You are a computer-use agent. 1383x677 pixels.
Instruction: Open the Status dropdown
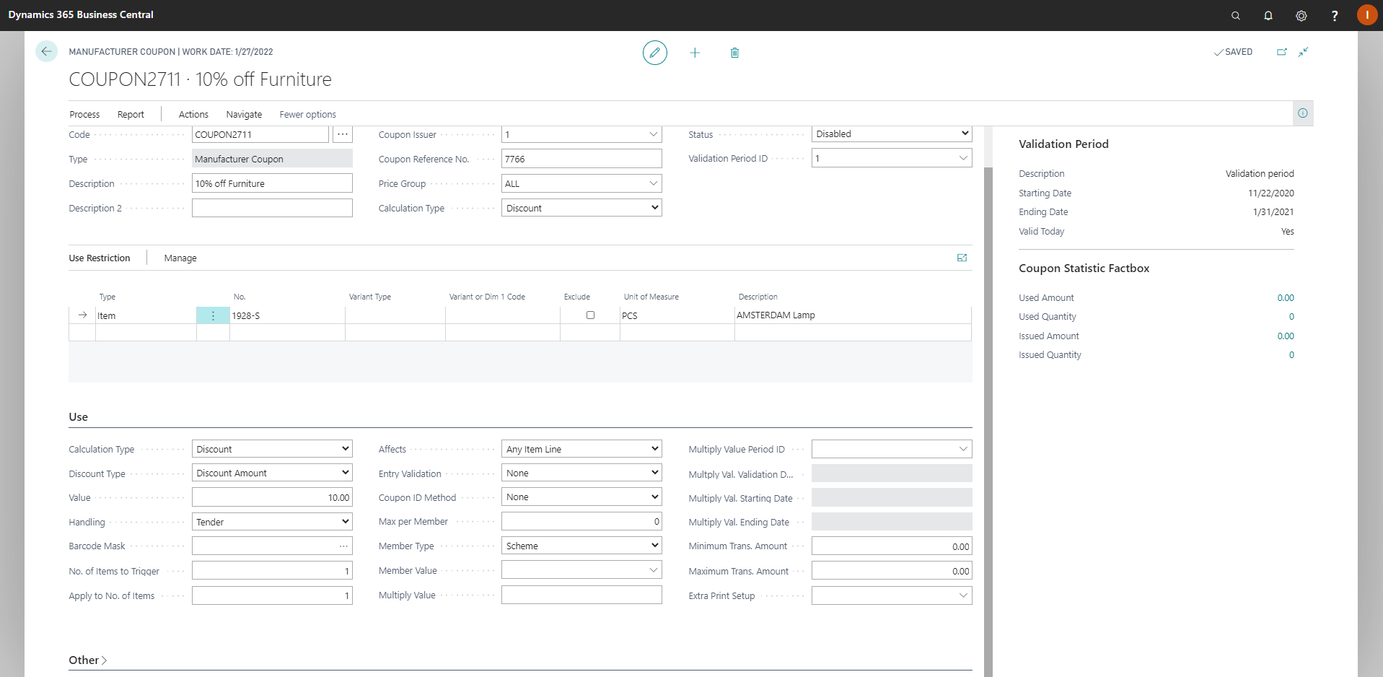(x=892, y=134)
